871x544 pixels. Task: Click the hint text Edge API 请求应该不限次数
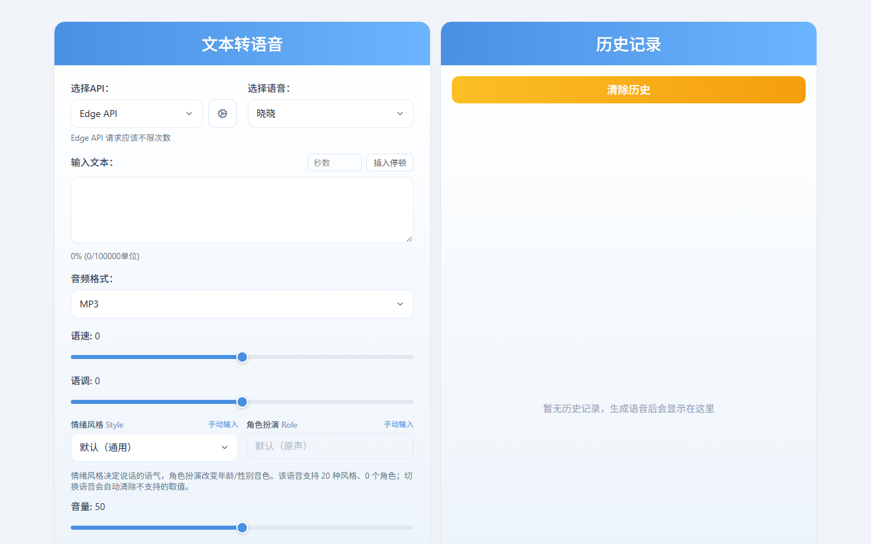[121, 138]
